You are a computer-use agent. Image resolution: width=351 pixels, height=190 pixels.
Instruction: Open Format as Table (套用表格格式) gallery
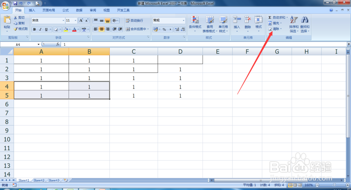(x=210, y=24)
